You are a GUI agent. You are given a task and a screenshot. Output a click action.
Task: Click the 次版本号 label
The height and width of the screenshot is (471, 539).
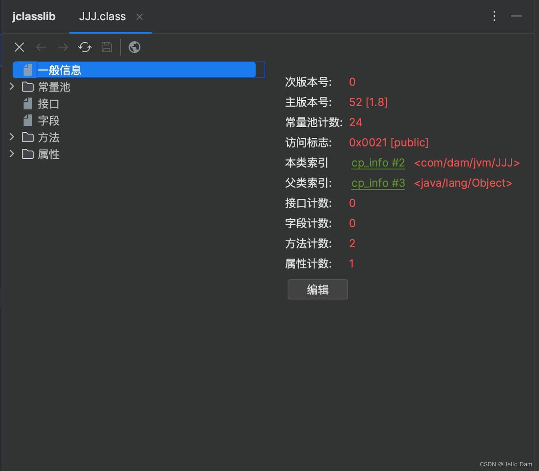click(x=309, y=82)
